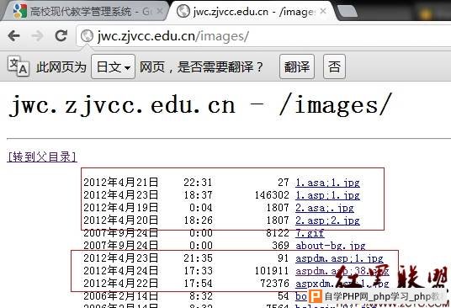Click the globe icon in address bar
Screen dimensions: 451x308
point(87,36)
